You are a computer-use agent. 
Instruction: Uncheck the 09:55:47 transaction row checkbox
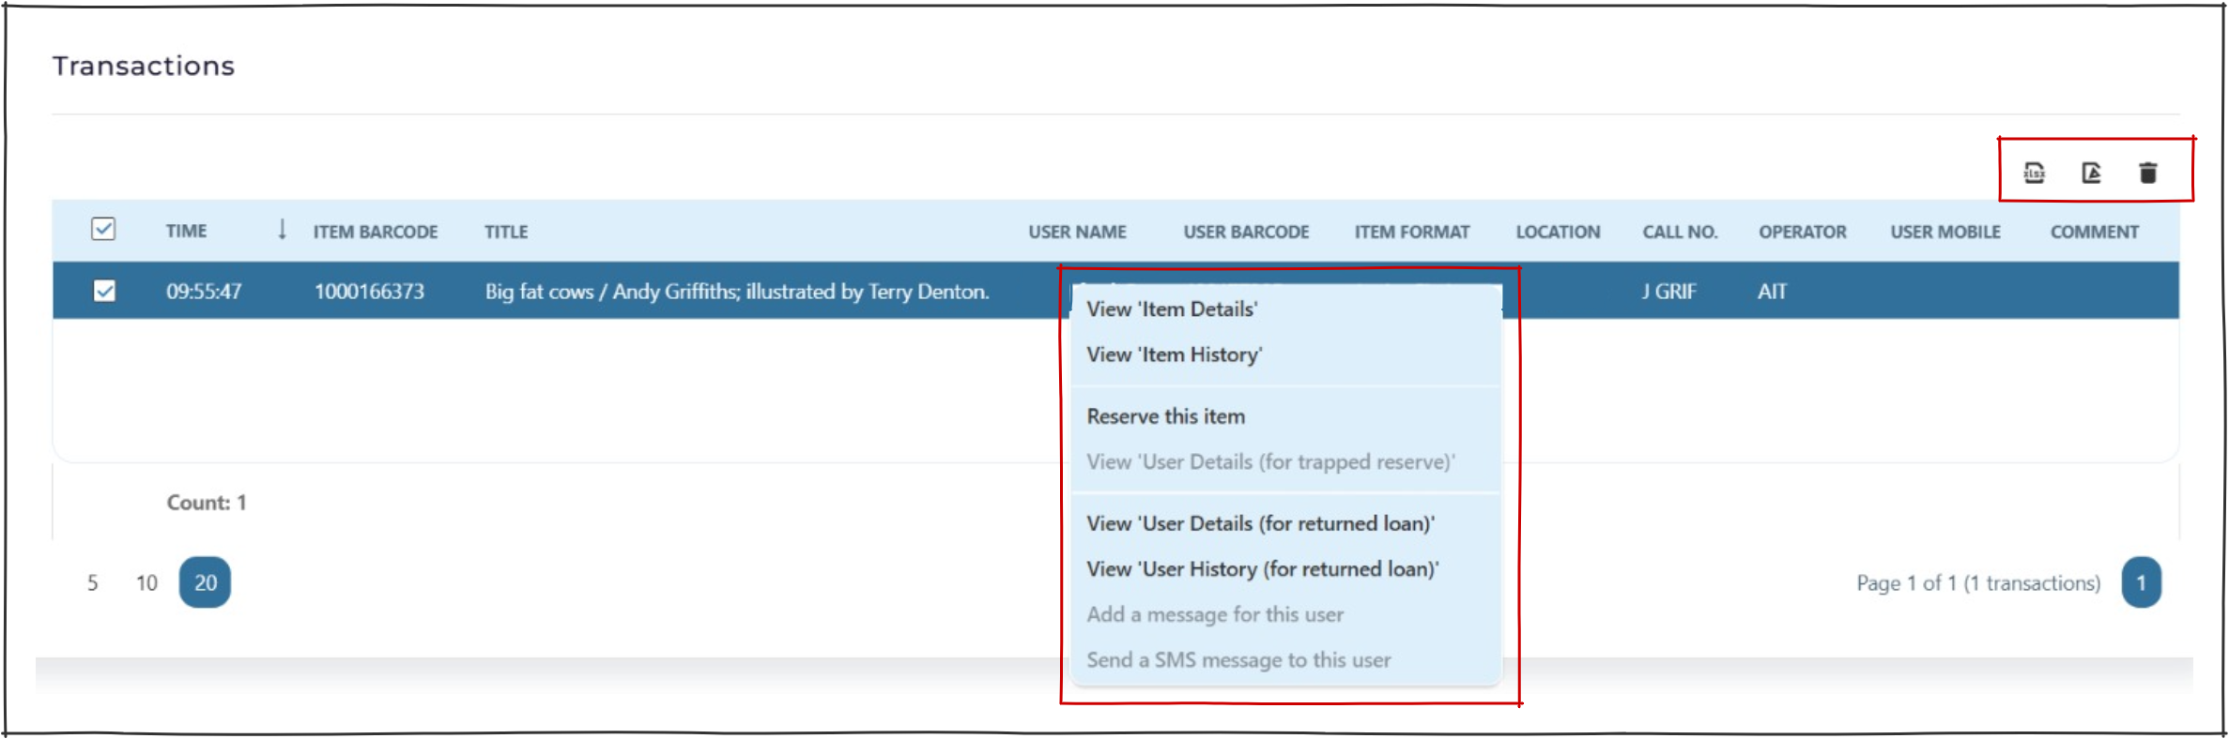point(104,292)
